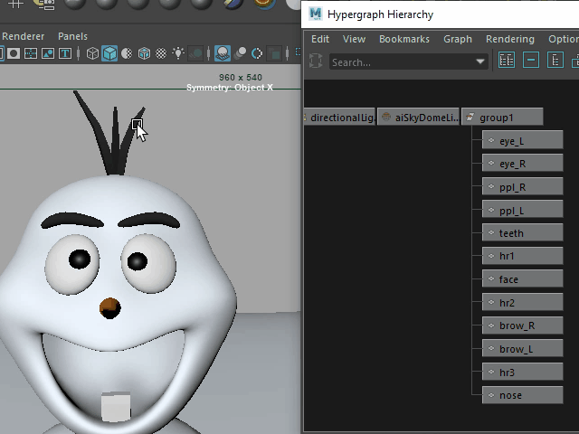Toggle textured display checker icon
Viewport: 579px width, 434px height.
(161, 54)
